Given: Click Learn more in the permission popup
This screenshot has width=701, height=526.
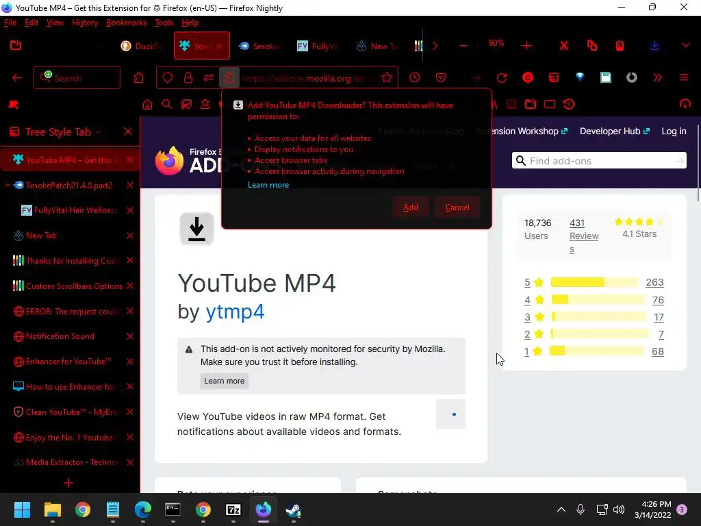Looking at the screenshot, I should pyautogui.click(x=268, y=185).
